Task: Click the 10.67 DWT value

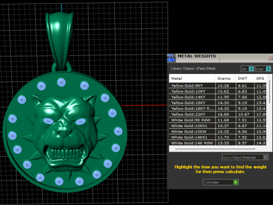Action: coord(243,114)
